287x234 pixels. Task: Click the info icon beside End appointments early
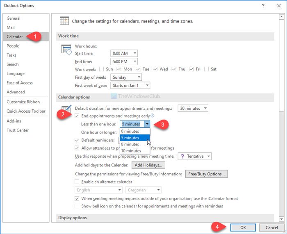(x=153, y=116)
